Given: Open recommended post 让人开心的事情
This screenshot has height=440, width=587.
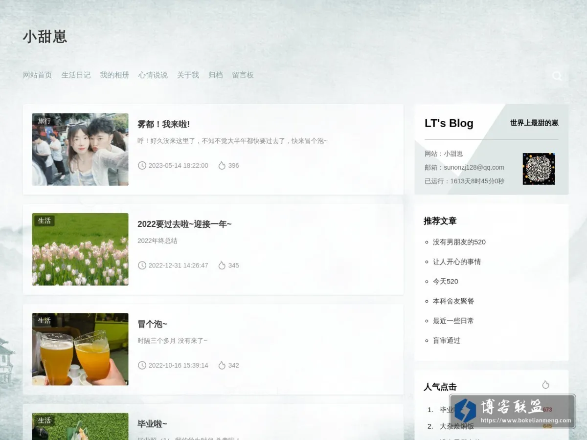Looking at the screenshot, I should [456, 262].
